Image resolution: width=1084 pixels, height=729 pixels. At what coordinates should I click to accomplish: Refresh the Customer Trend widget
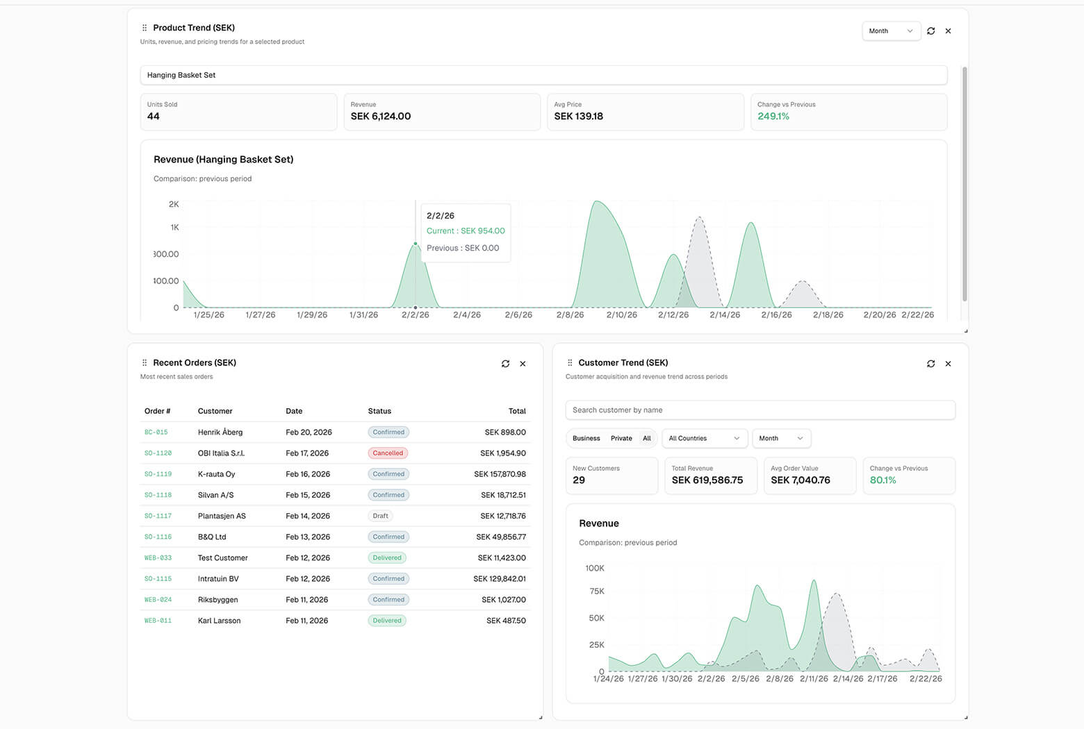click(930, 364)
